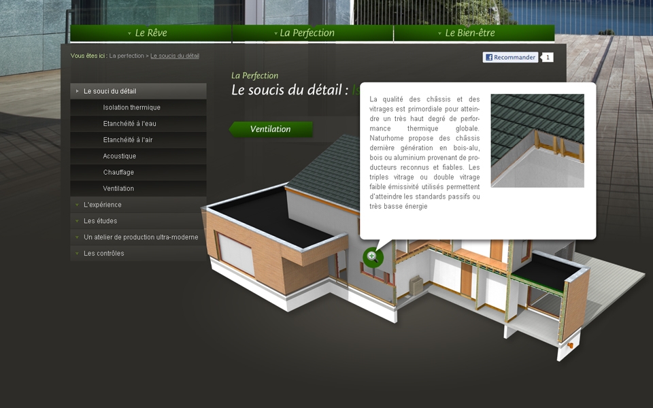Select Acoustique in the sidebar
This screenshot has height=408, width=653.
[x=138, y=156]
